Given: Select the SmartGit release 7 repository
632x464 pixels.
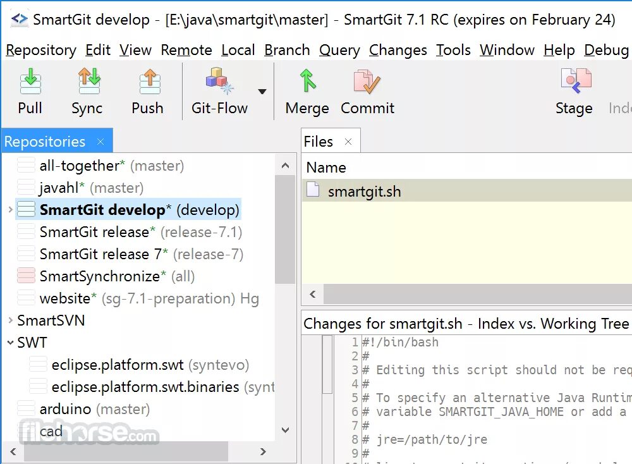Looking at the screenshot, I should point(142,254).
